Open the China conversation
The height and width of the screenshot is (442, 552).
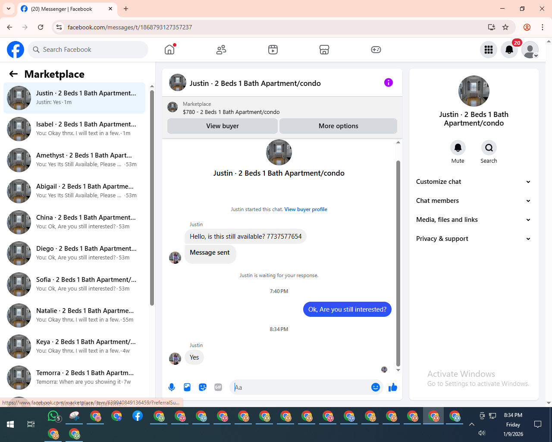click(x=74, y=222)
